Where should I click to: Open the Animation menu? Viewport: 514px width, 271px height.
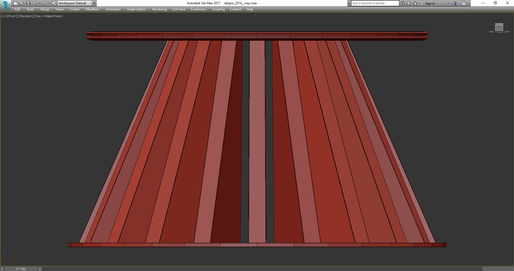click(113, 9)
